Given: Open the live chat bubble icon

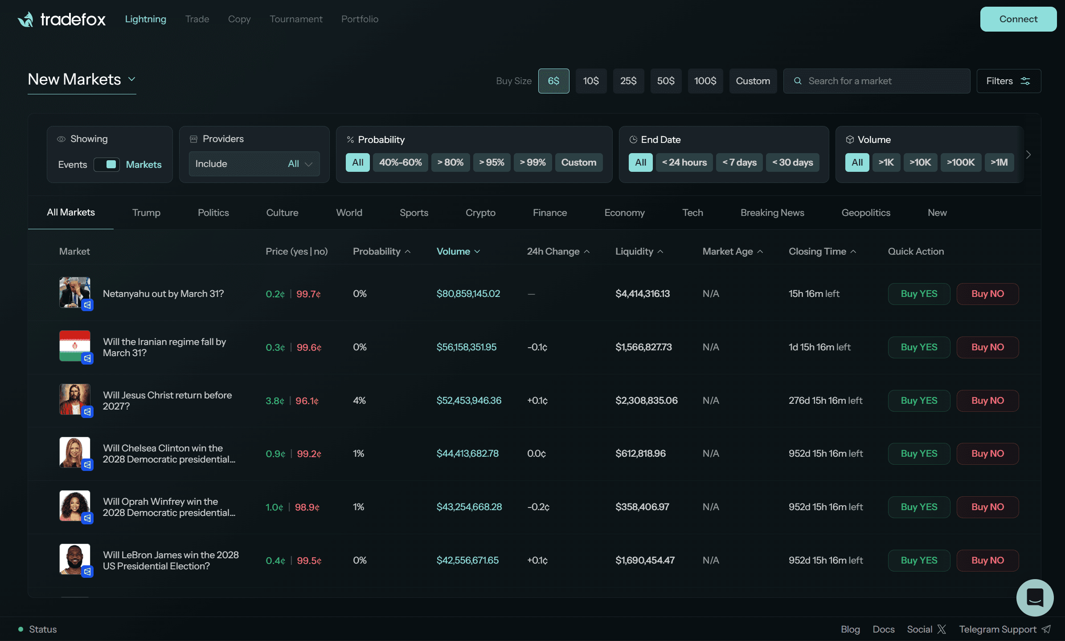Looking at the screenshot, I should (1035, 597).
